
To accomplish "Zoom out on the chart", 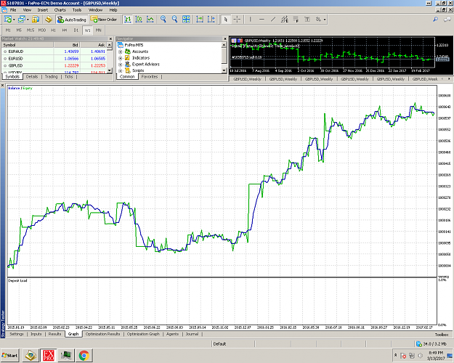I will click(x=174, y=20).
